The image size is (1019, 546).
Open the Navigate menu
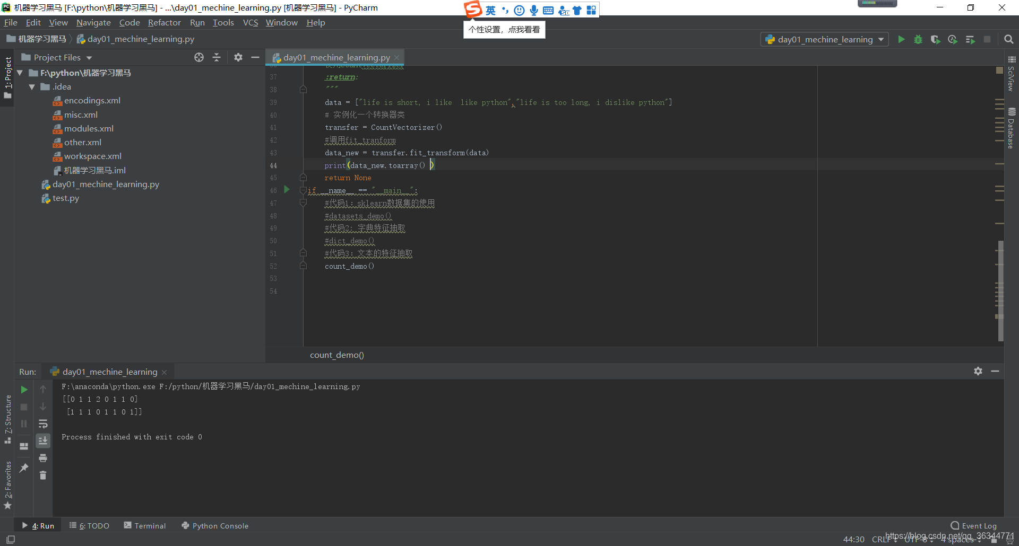click(93, 22)
